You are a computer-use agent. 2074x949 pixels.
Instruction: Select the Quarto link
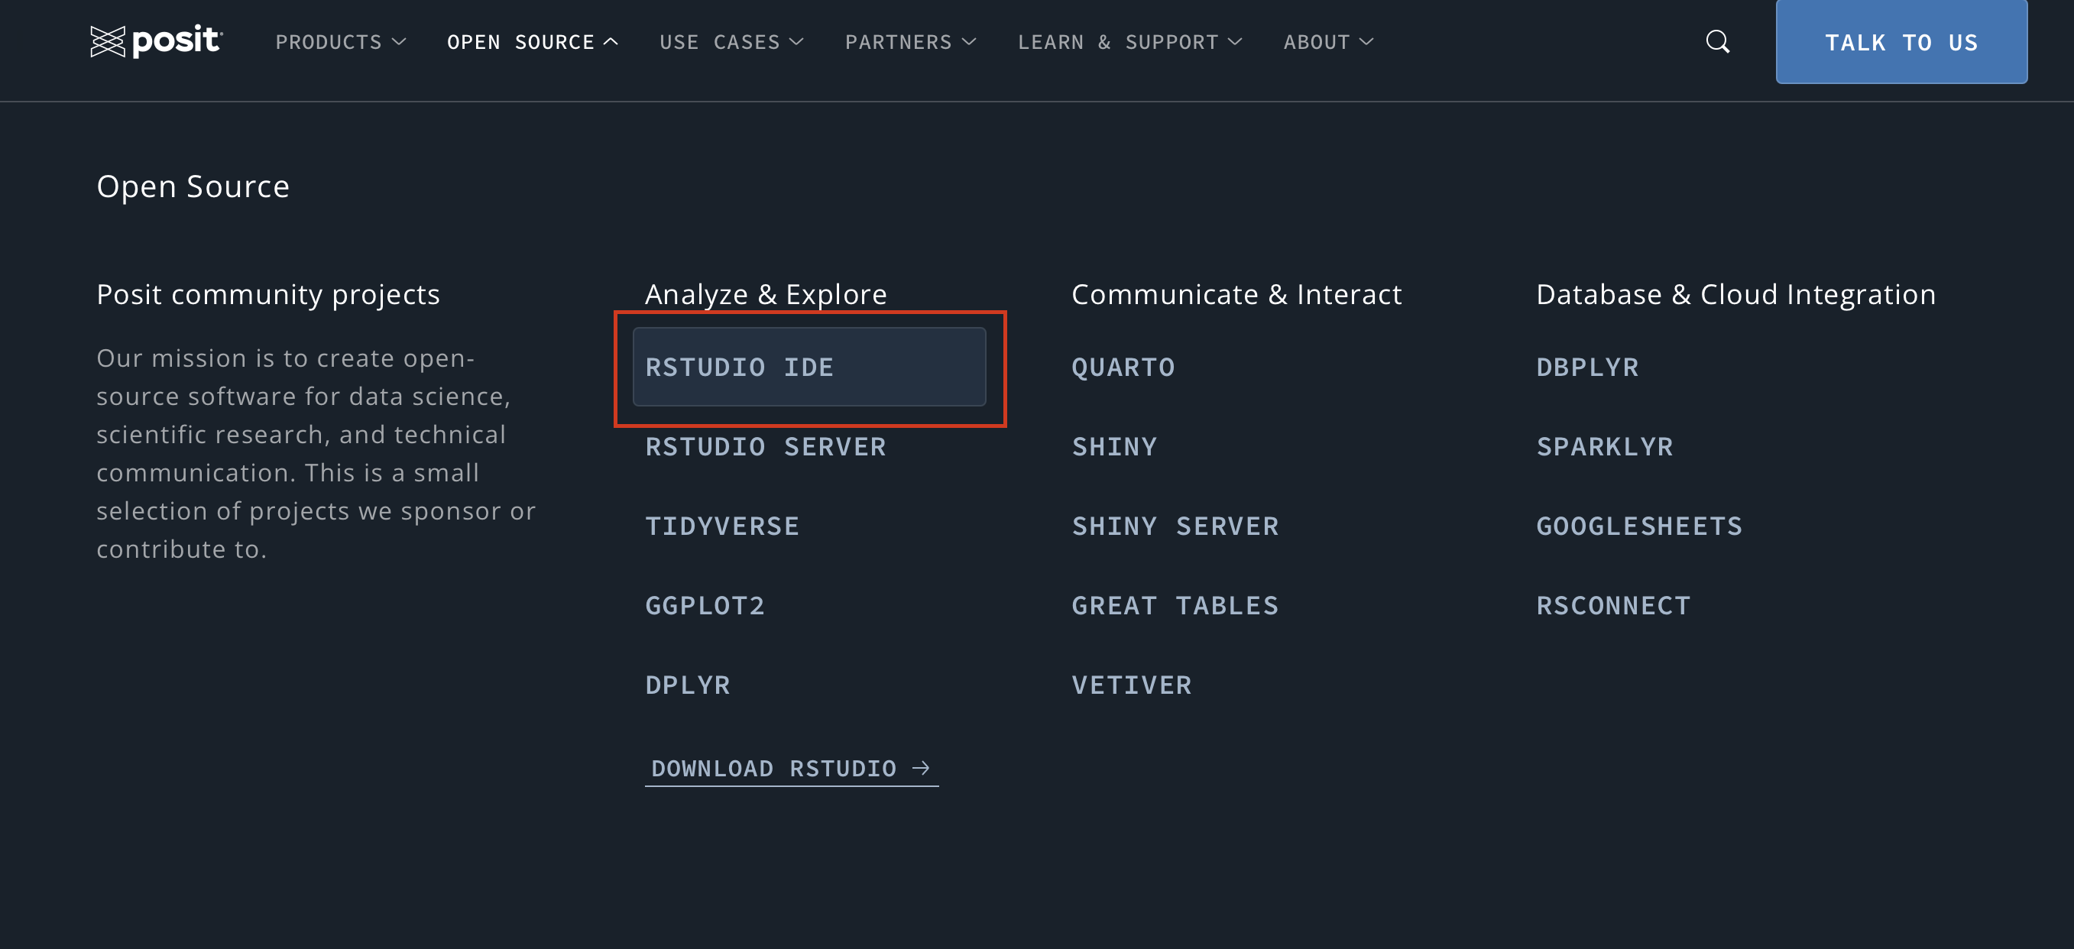coord(1123,367)
